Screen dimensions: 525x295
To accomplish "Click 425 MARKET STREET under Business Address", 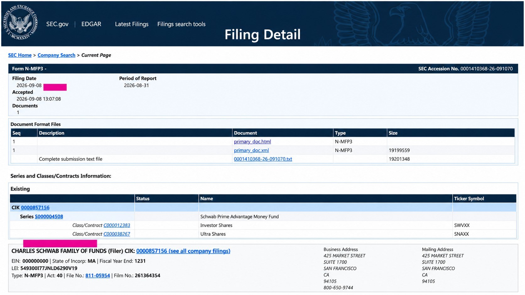I will (x=344, y=256).
